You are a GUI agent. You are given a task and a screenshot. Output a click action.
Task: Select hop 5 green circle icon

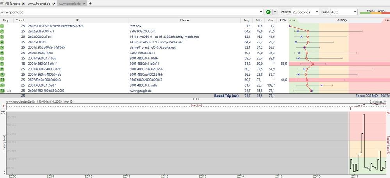(2, 48)
